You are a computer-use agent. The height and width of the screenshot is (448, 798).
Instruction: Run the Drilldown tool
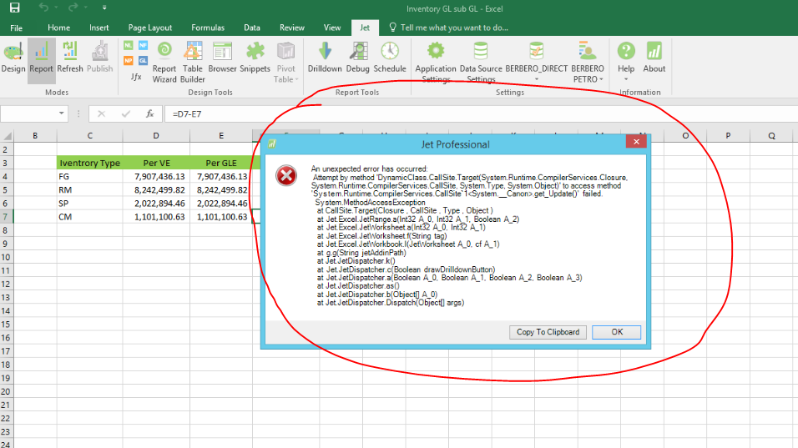(325, 58)
